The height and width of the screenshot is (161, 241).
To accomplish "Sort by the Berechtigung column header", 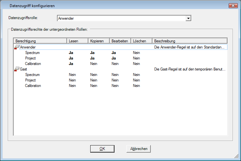I will coord(40,41).
